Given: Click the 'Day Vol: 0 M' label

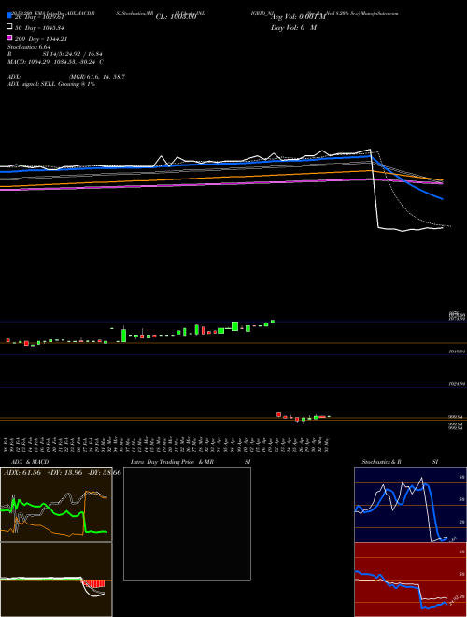Looking at the screenshot, I should coord(293,27).
